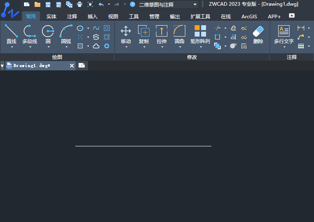Select the dotted Boundary tool icon

107,37
